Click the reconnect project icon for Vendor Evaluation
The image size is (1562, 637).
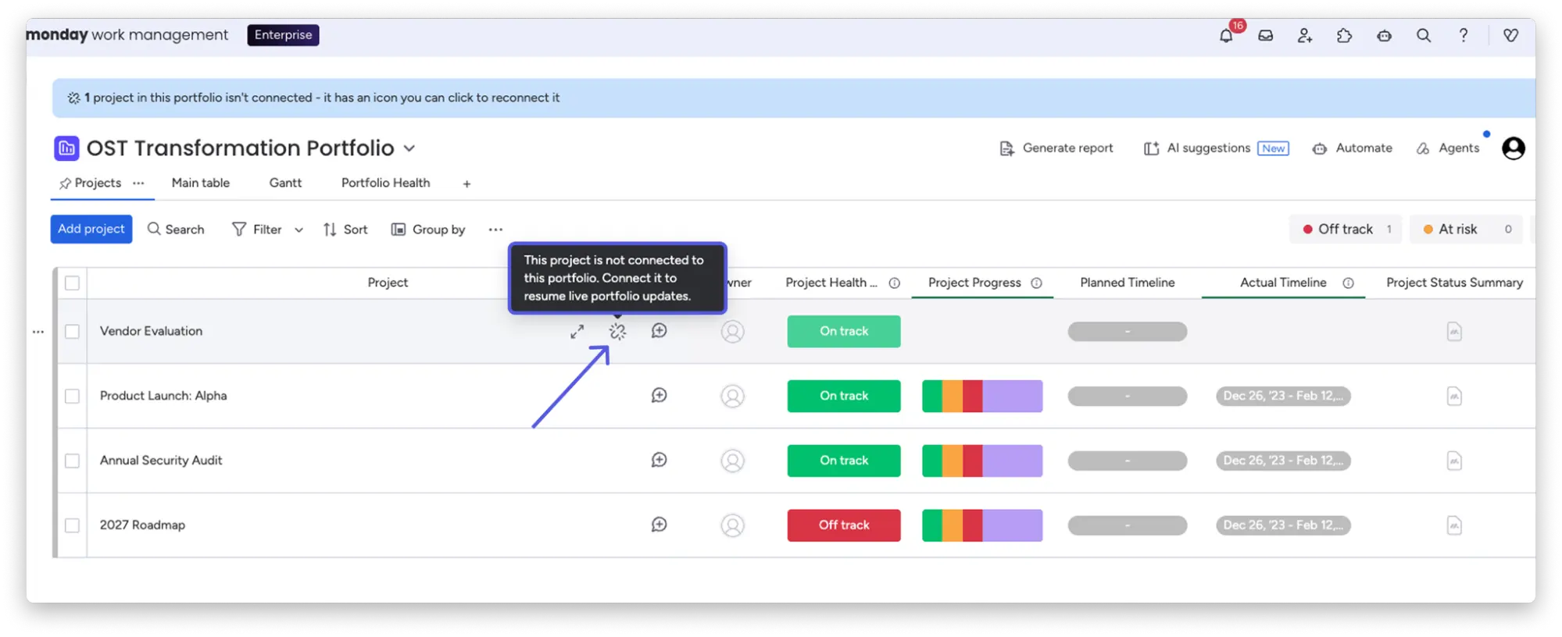(x=618, y=332)
